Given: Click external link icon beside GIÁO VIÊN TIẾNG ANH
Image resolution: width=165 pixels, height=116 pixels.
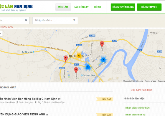Looking at the screenshot, I should tap(47, 115).
